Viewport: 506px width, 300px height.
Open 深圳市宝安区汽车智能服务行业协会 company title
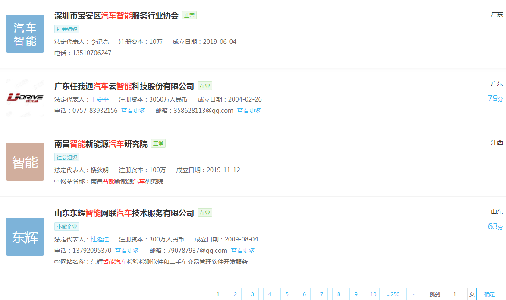(x=116, y=15)
